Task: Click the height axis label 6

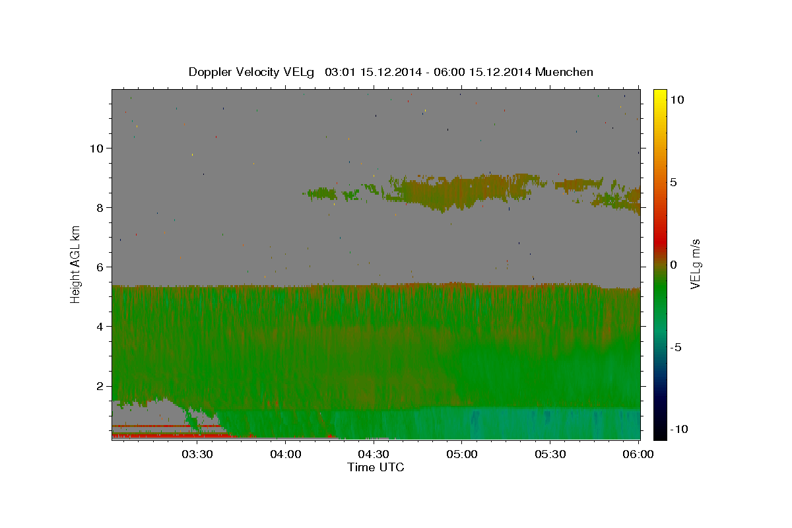Action: (100, 267)
